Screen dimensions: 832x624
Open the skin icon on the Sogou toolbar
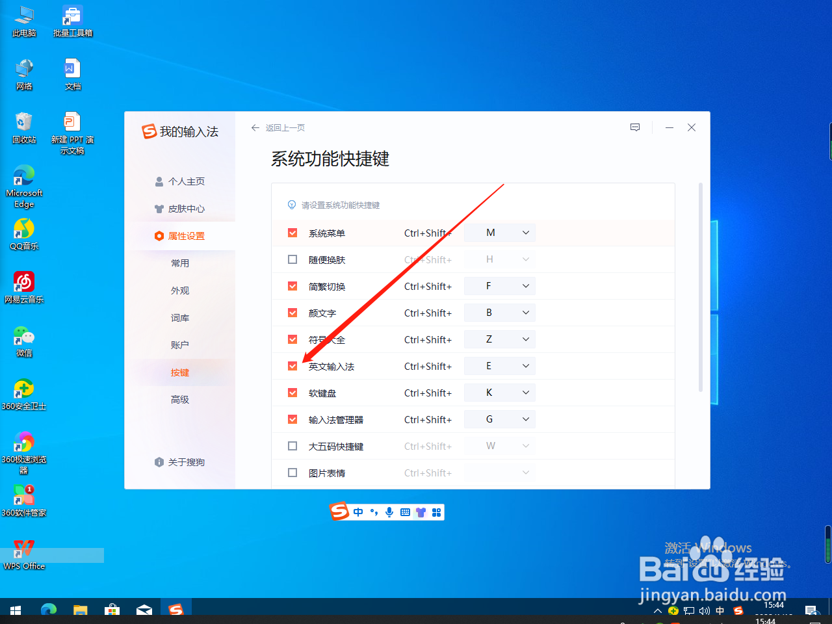coord(421,512)
